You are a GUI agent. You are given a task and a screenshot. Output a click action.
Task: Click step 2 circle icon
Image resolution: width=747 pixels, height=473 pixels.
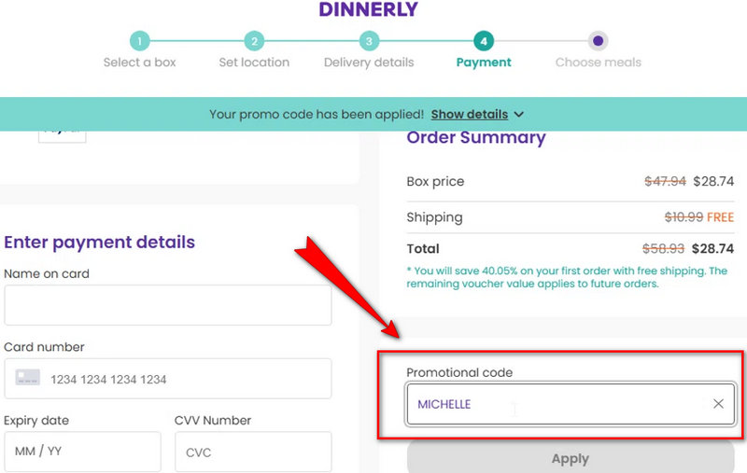(x=254, y=41)
